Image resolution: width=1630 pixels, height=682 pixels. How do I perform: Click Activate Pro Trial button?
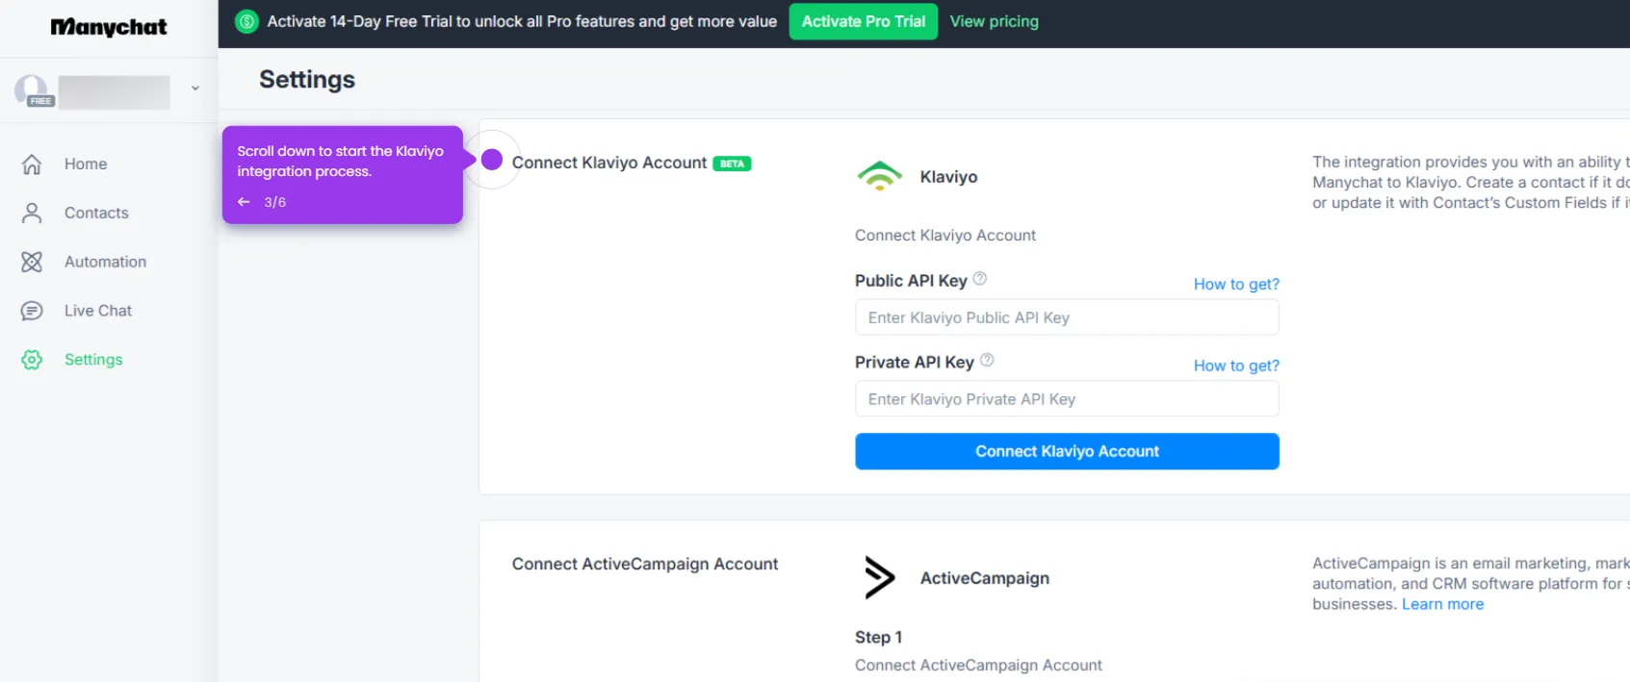(x=864, y=21)
